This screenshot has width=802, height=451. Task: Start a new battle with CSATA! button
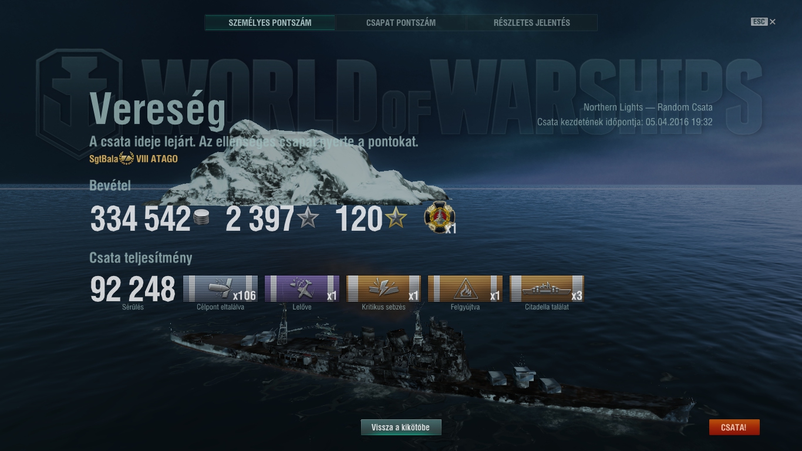coord(734,428)
